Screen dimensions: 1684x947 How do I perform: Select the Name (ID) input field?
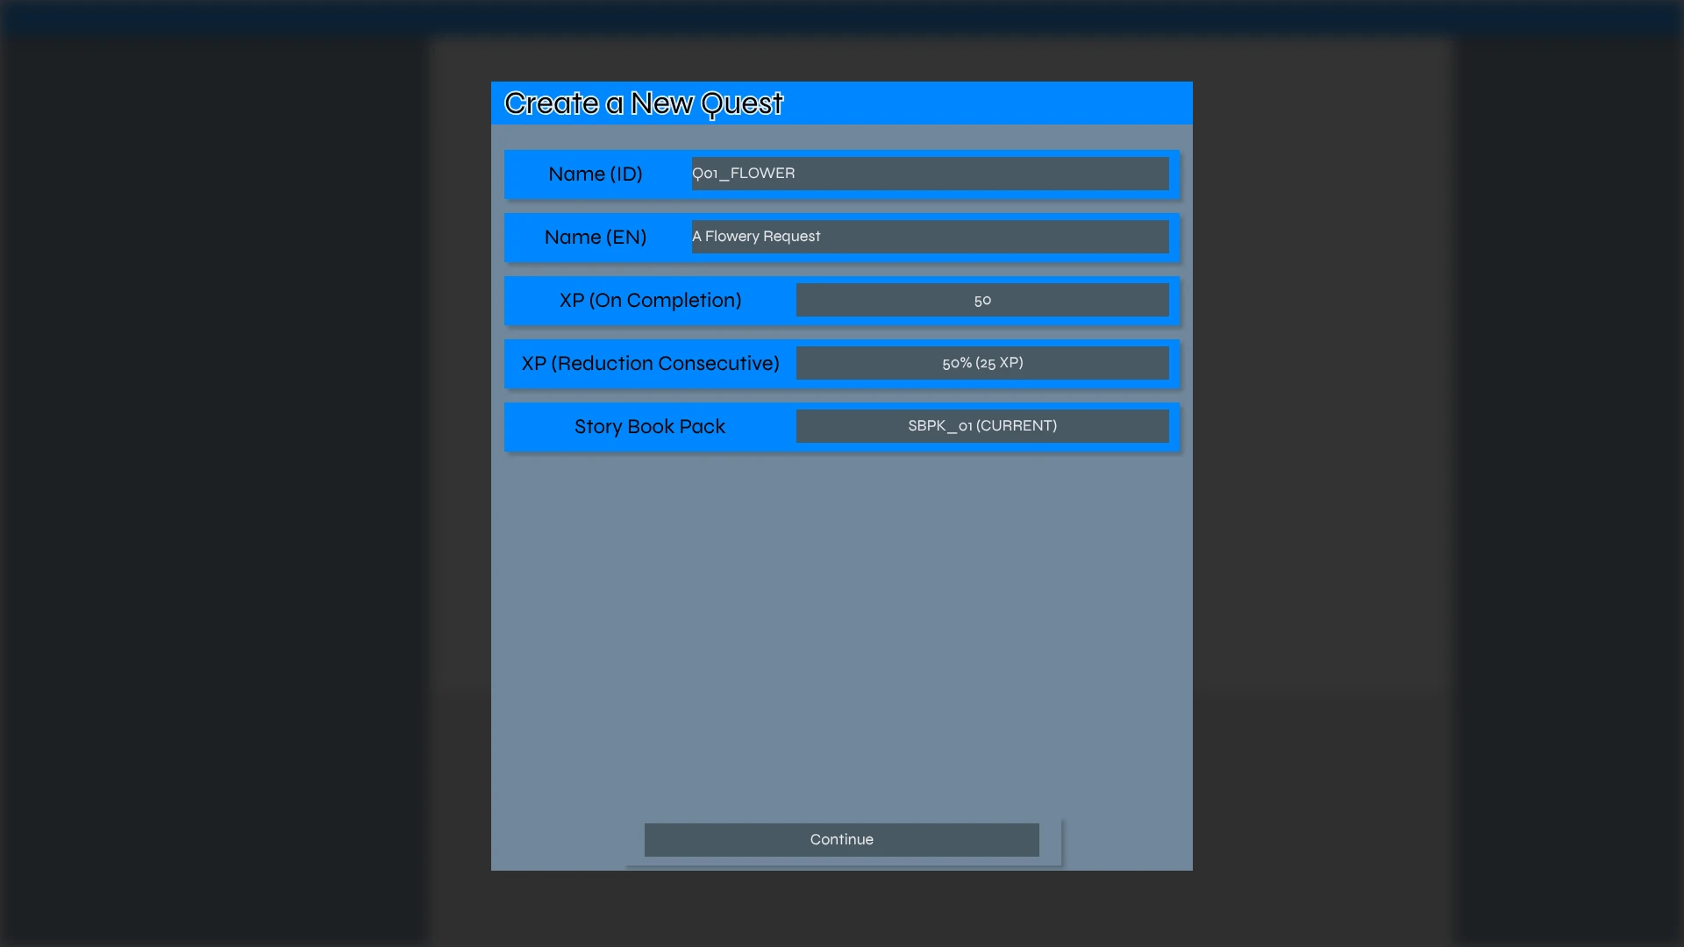930,173
